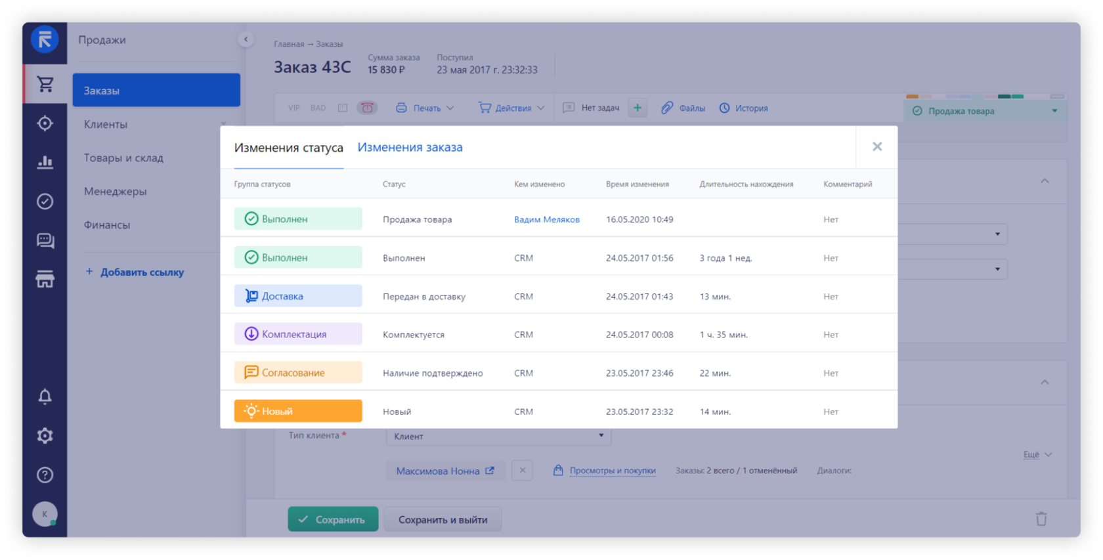Open the storefront icon in sidebar
Screen dimensions: 1103x560
pyautogui.click(x=45, y=280)
